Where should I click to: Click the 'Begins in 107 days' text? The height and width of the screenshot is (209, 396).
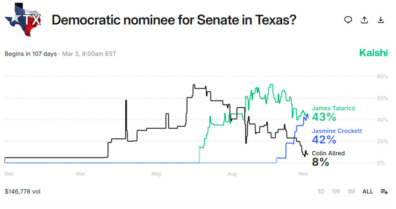[x=31, y=54]
